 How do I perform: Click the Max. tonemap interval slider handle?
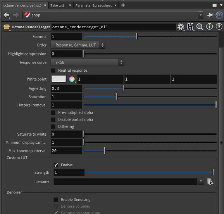pos(105,150)
